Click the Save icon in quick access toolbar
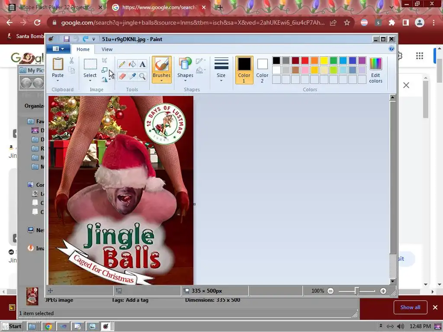443x332 pixels. (66, 39)
